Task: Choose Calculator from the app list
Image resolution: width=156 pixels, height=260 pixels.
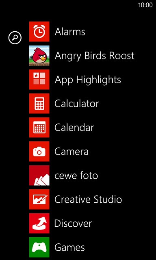Action: click(77, 104)
